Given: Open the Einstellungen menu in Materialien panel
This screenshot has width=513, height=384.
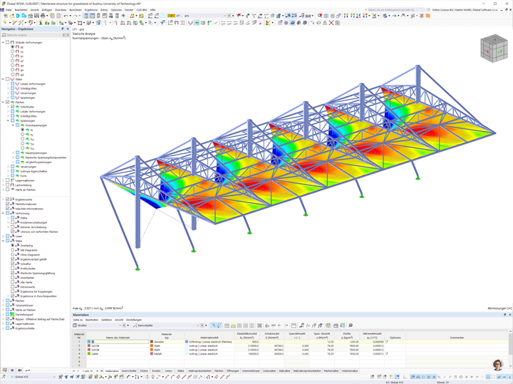Looking at the screenshot, I should pos(134,320).
